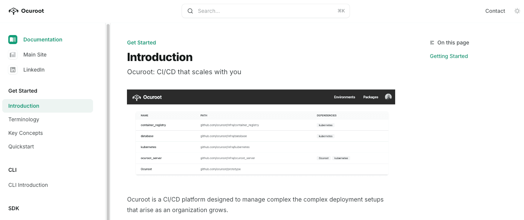Click "Ocuroot: CI/CD that scales with you" subtitle
This screenshot has height=220, width=524.
(x=184, y=72)
